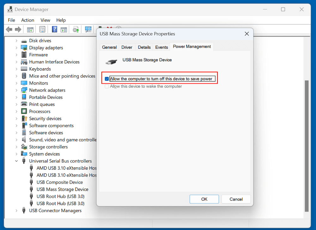Click the Processors category icon

pos(24,112)
